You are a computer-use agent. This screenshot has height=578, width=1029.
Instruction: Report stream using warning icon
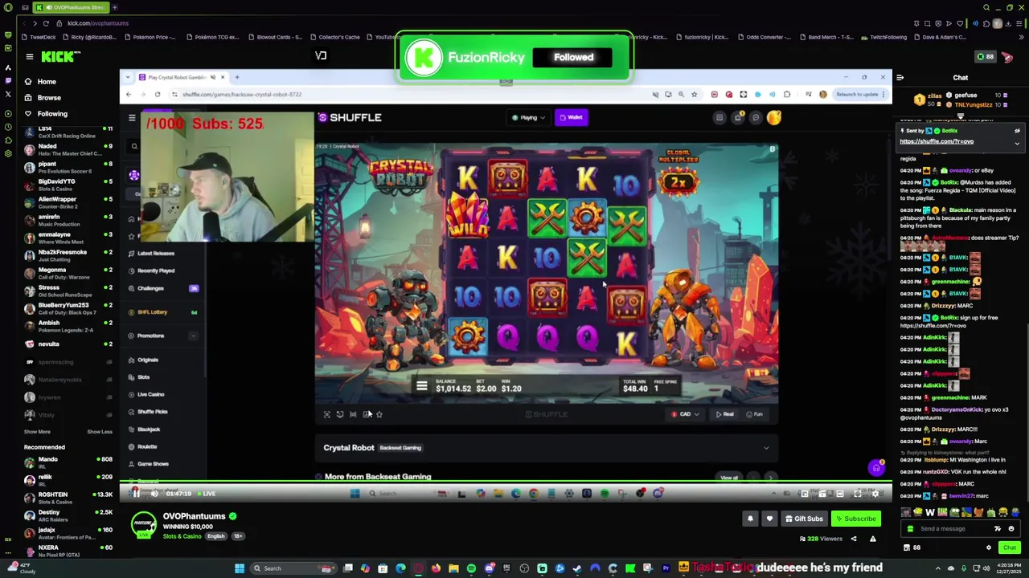click(x=872, y=539)
